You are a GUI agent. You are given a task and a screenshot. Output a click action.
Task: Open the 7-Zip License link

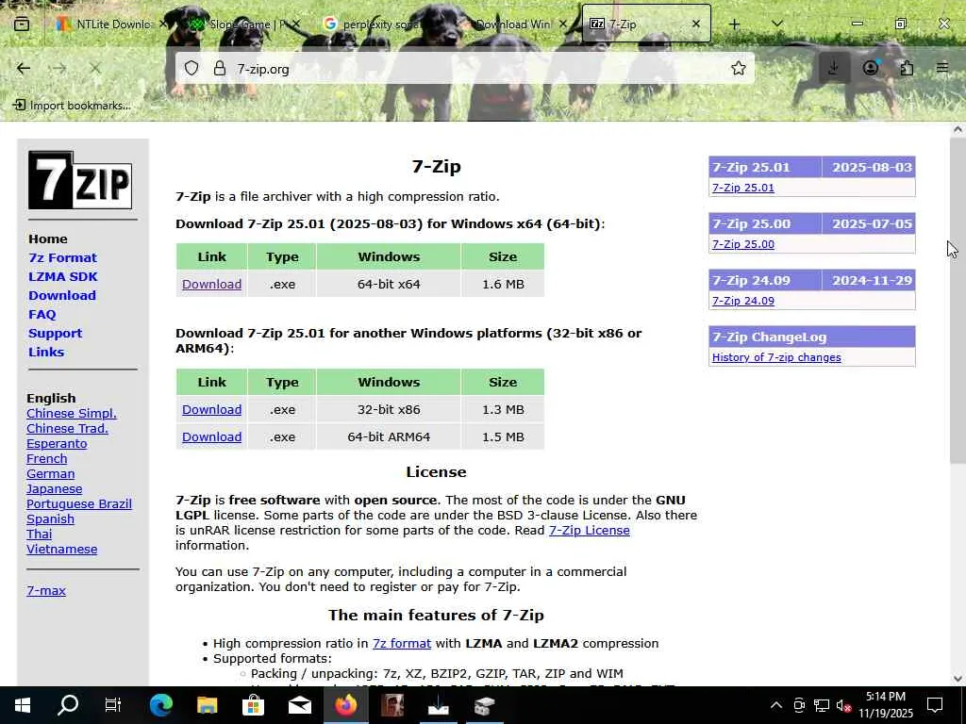(x=589, y=531)
